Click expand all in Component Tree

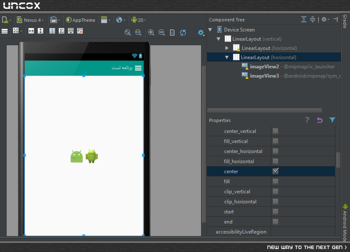pyautogui.click(x=303, y=19)
